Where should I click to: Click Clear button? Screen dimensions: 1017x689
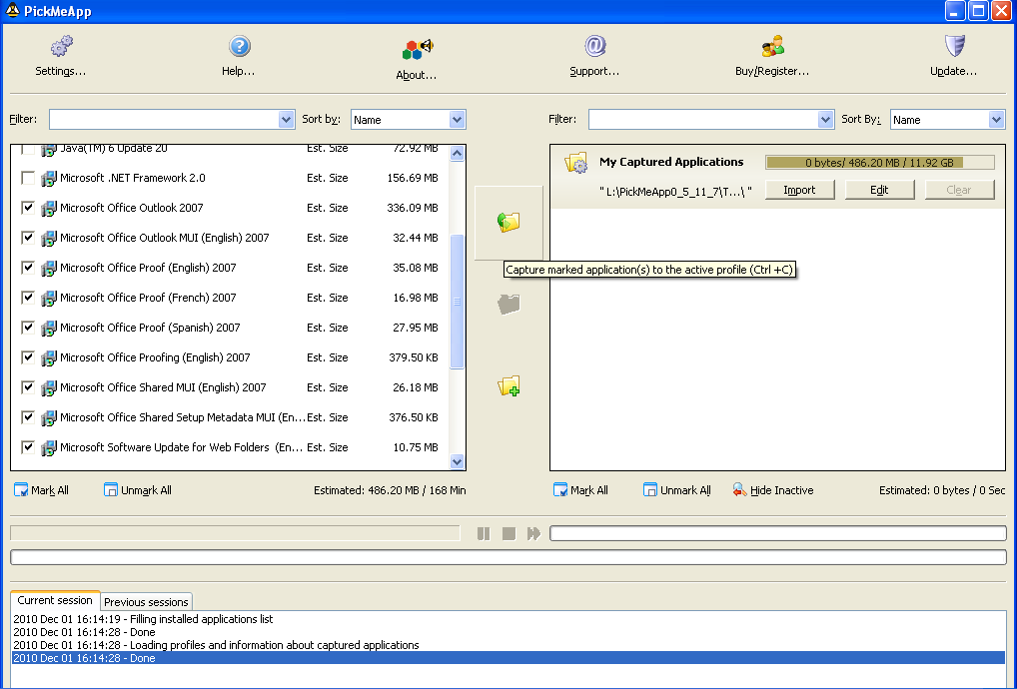point(959,190)
